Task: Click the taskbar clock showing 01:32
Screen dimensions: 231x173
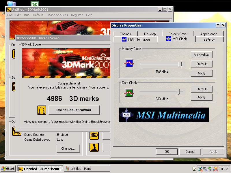Action: tap(224, 169)
